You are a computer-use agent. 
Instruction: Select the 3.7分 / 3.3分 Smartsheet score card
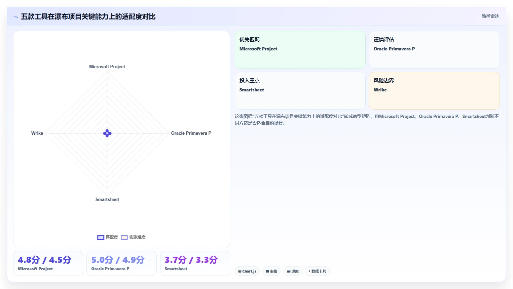click(x=195, y=263)
